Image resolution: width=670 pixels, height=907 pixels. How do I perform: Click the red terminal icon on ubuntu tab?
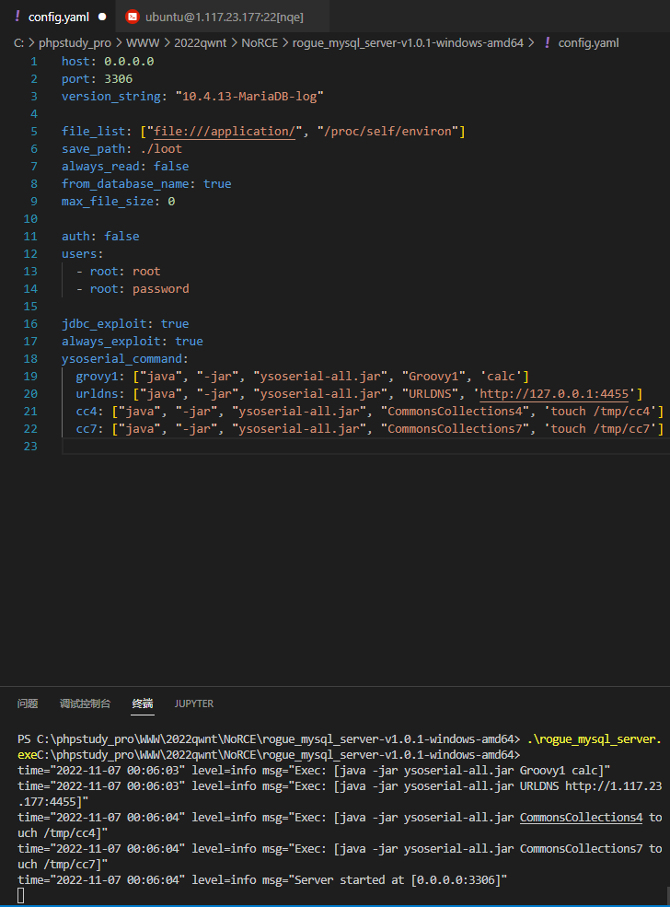133,17
